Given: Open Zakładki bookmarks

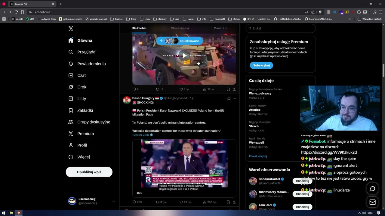Looking at the screenshot, I should (x=81, y=110).
